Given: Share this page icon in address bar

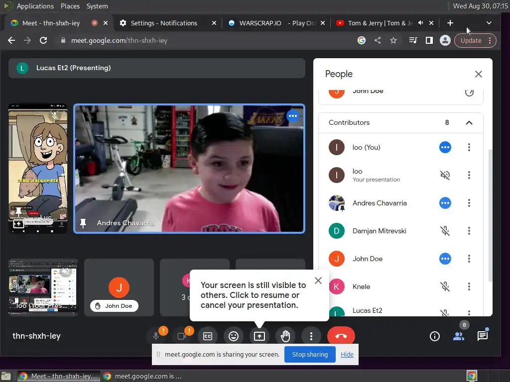Looking at the screenshot, I should tap(378, 40).
